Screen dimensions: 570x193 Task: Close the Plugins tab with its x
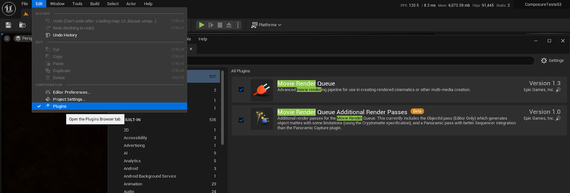[x=191, y=49]
